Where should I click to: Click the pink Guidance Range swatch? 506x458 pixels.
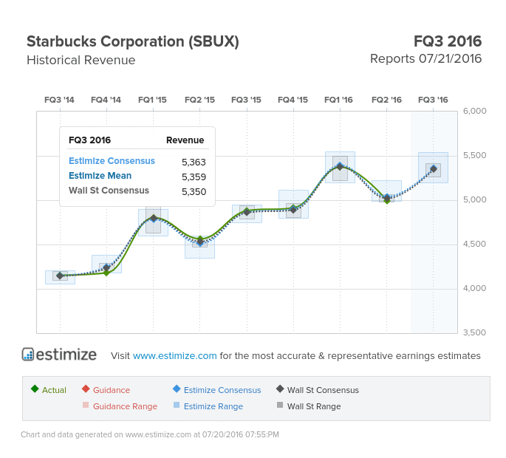tap(86, 405)
